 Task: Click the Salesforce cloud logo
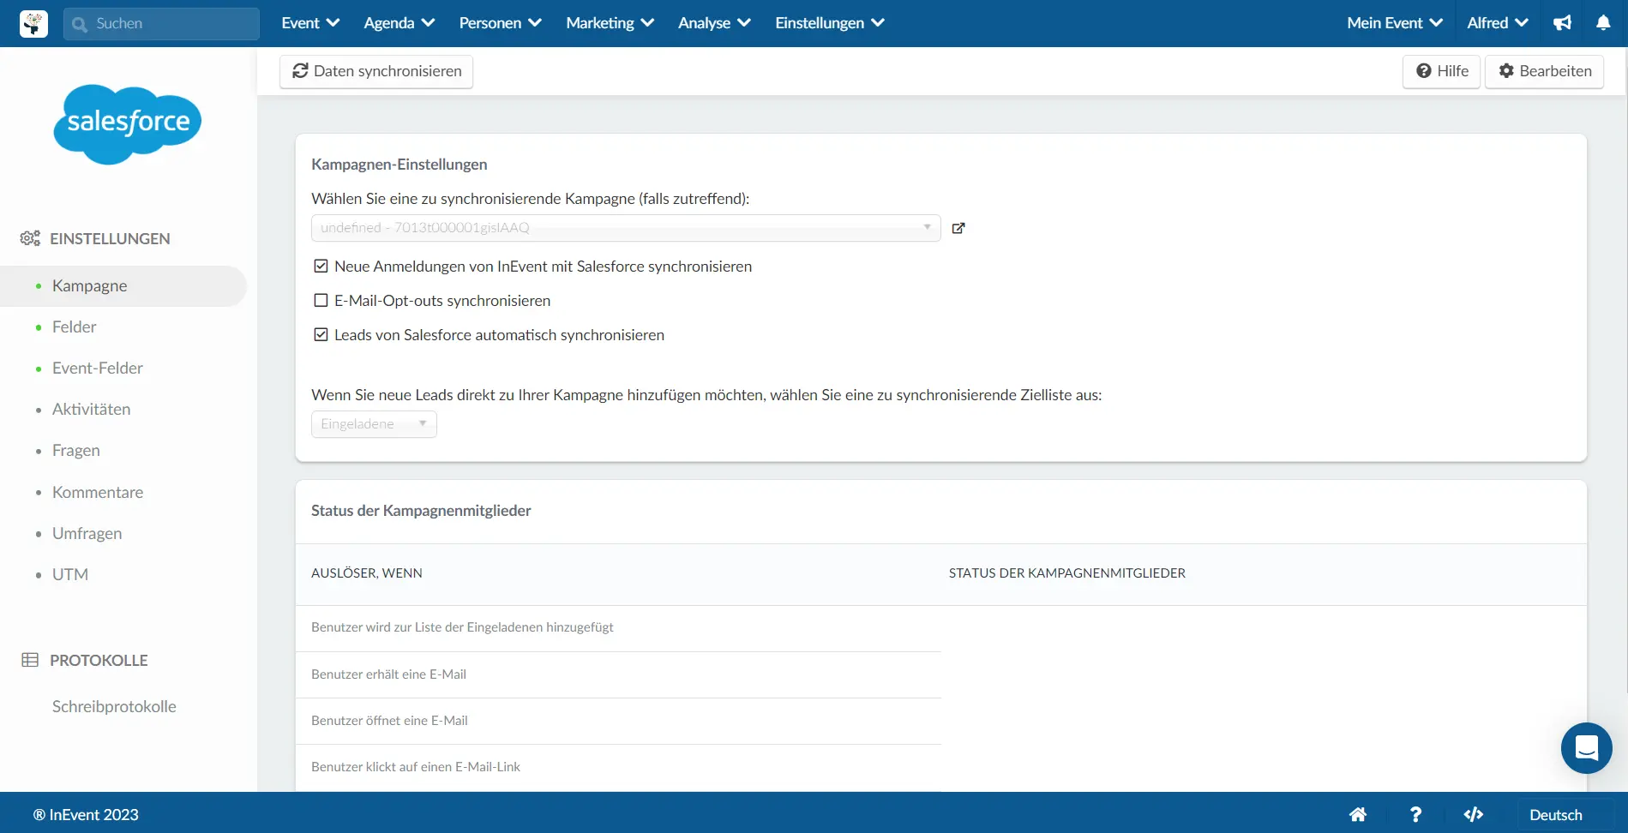click(x=128, y=124)
